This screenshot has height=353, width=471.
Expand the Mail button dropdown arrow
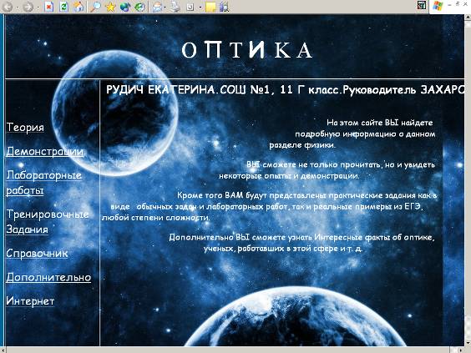click(165, 8)
